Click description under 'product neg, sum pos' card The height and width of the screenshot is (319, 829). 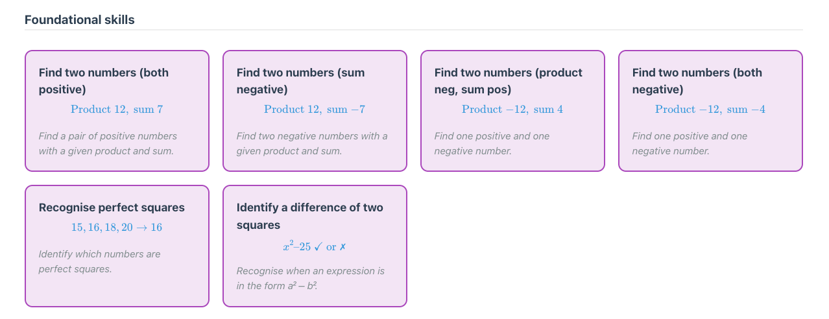point(492,143)
